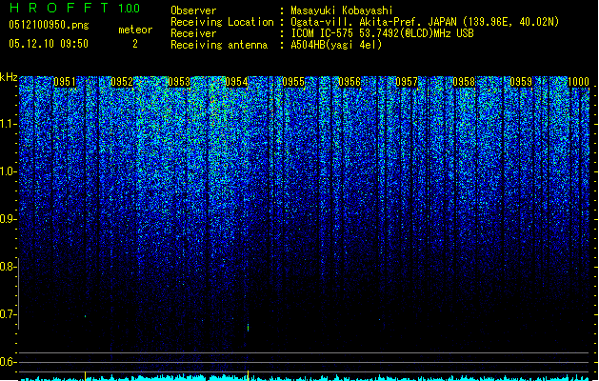
Task: Select the ICOM IC-575 53.7492 MHz receiver text
Action: (x=382, y=33)
